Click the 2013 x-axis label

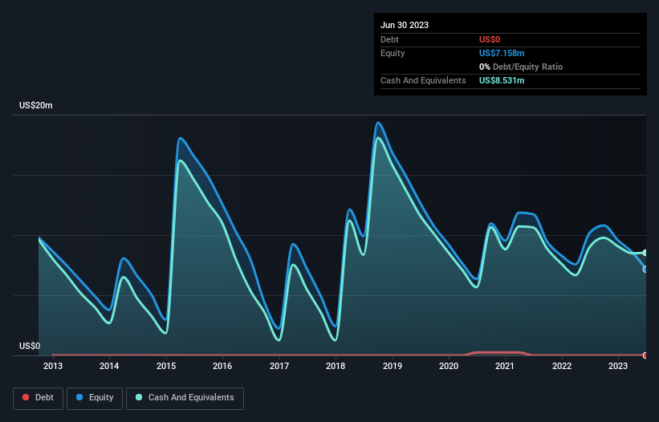click(x=53, y=366)
